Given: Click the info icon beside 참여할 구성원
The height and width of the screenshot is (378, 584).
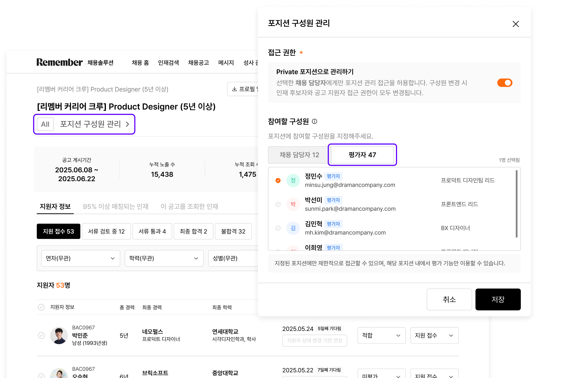Looking at the screenshot, I should [314, 121].
